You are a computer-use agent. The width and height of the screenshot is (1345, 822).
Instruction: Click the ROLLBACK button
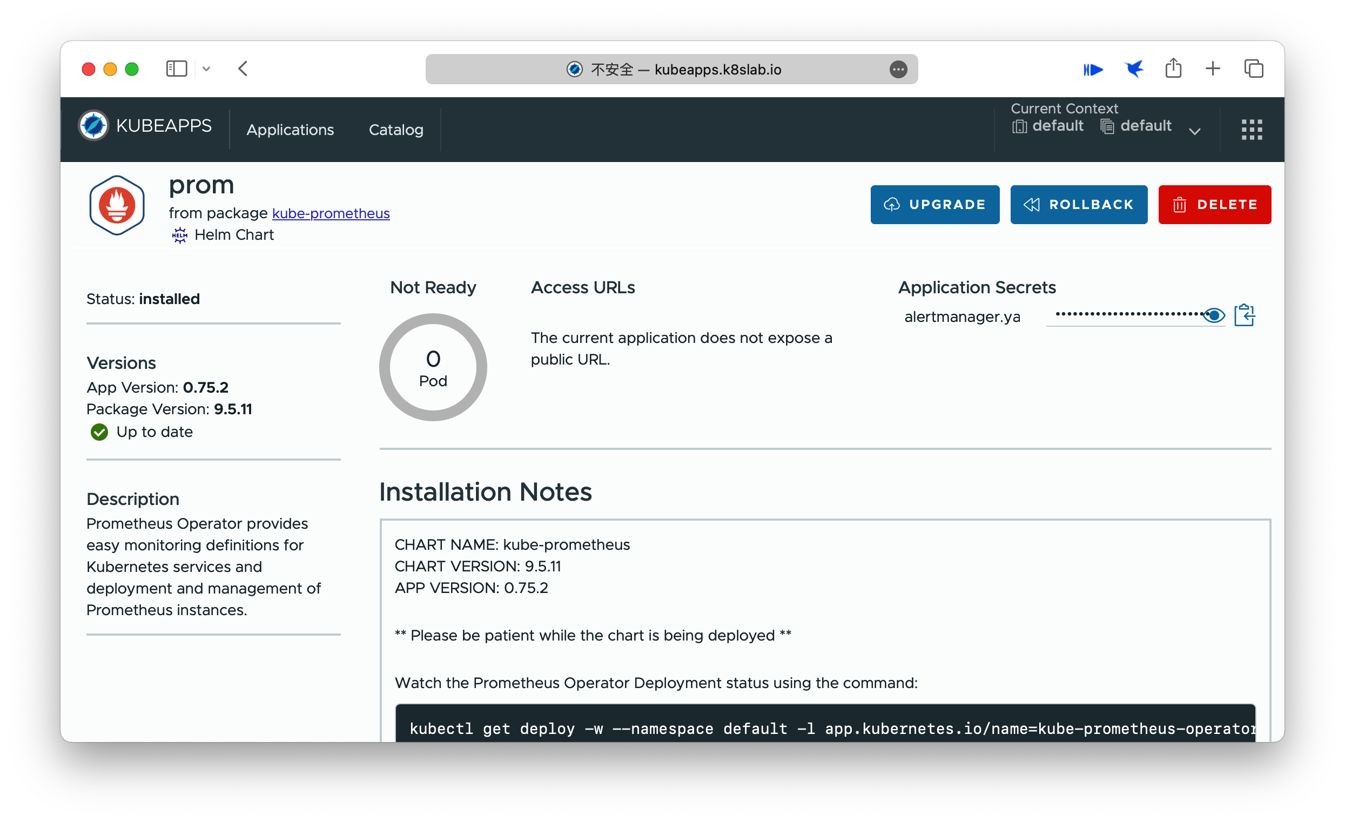tap(1079, 205)
